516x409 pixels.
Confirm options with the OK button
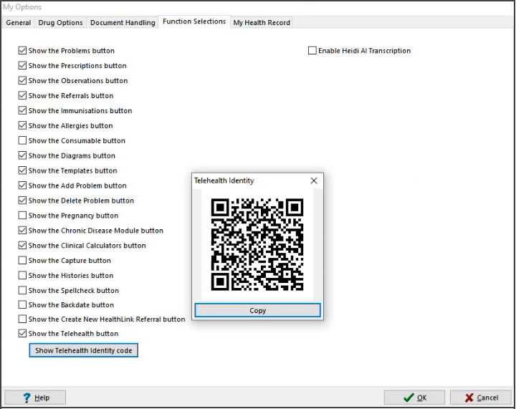(414, 398)
